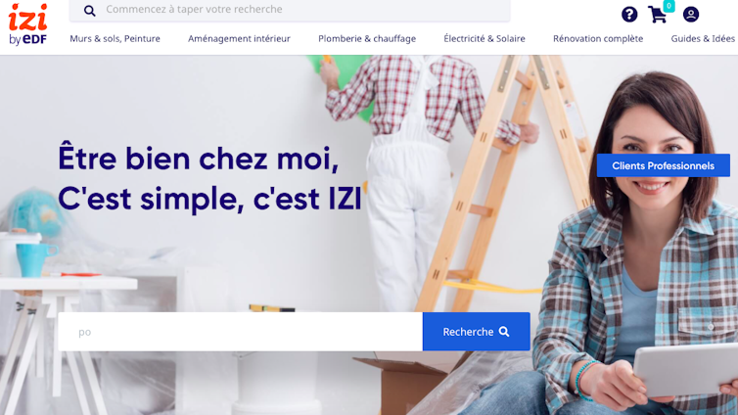Image resolution: width=738 pixels, height=415 pixels.
Task: Open the shopping cart icon
Action: pyautogui.click(x=658, y=15)
